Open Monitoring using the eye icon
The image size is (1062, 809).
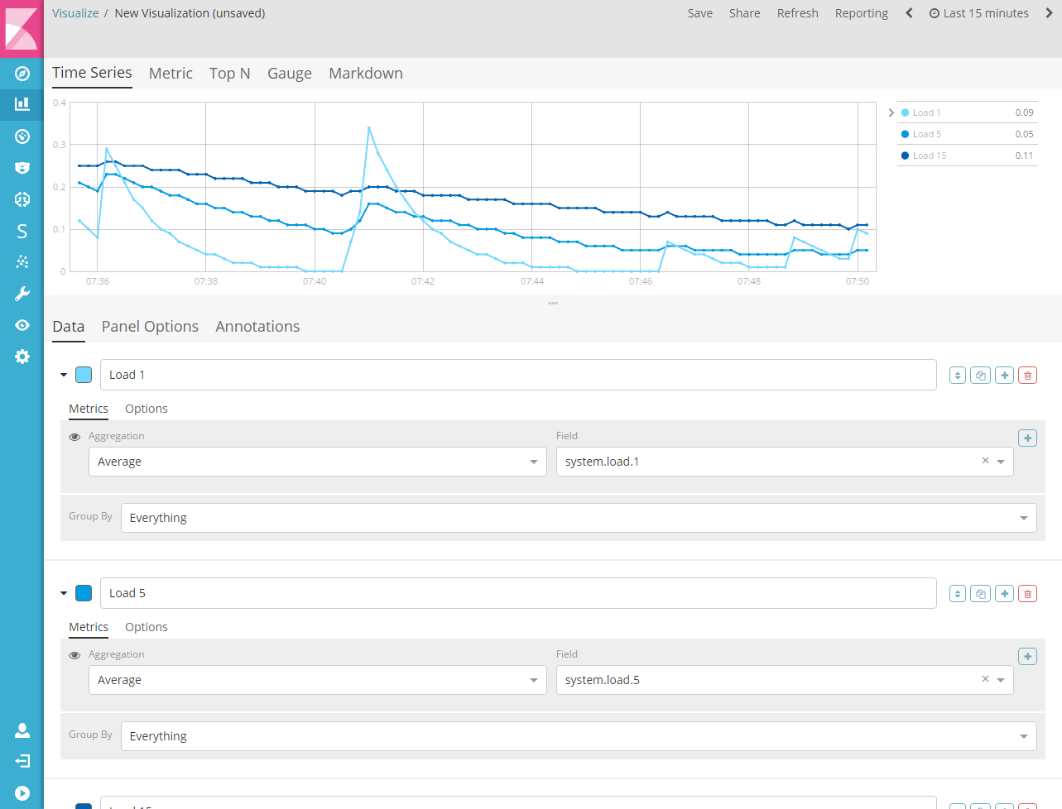[x=22, y=324]
